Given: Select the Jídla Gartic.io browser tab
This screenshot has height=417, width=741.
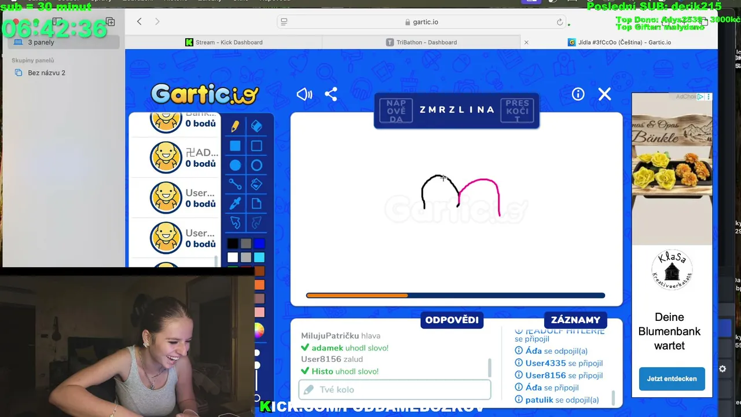Looking at the screenshot, I should [x=619, y=42].
